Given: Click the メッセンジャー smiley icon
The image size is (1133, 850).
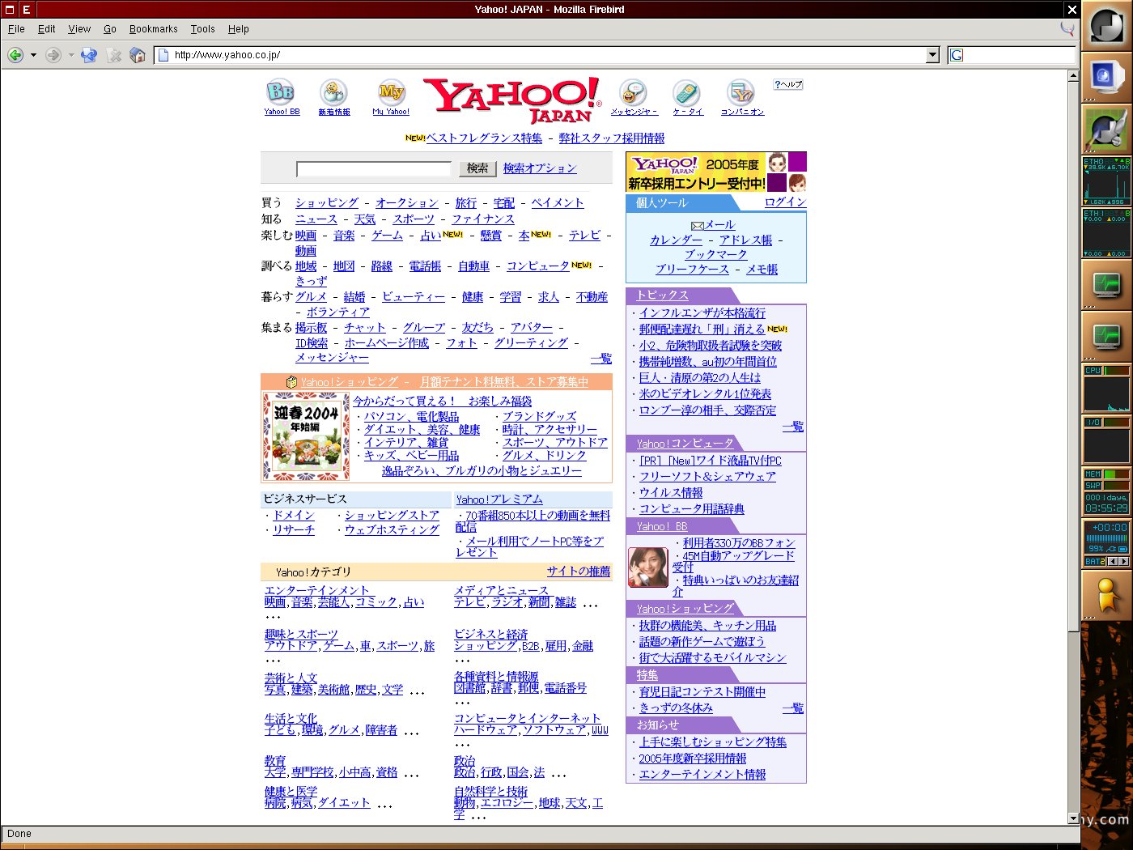Looking at the screenshot, I should click(633, 92).
